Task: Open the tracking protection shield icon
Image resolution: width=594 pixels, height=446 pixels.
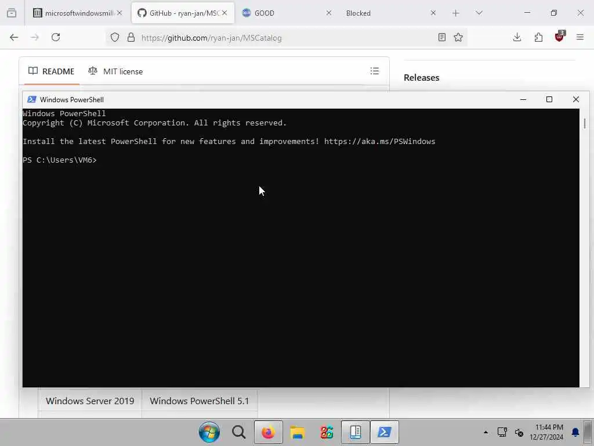Action: [115, 38]
